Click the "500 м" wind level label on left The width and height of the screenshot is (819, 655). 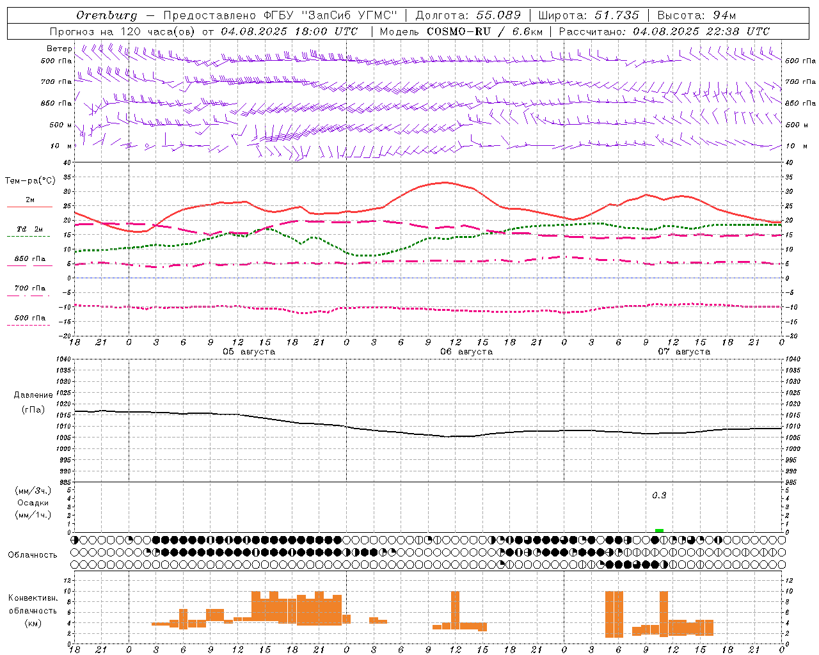[x=61, y=125]
